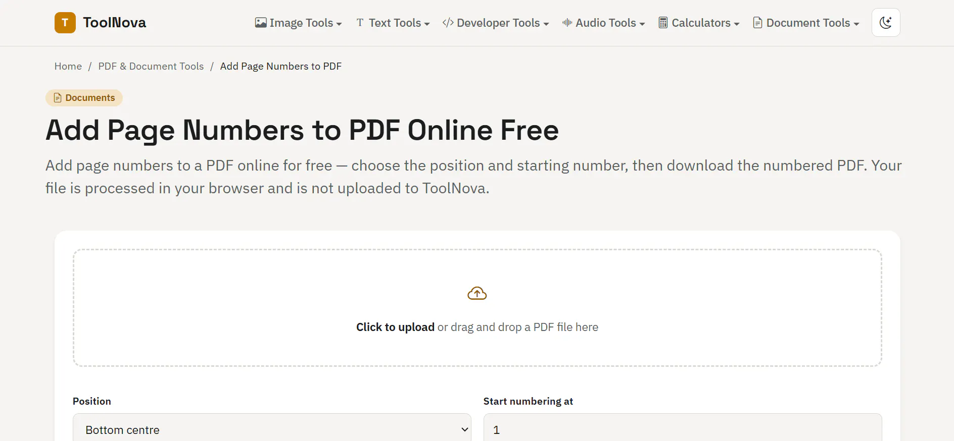Open the PDF & Document Tools breadcrumb
The image size is (954, 441).
[x=151, y=66]
